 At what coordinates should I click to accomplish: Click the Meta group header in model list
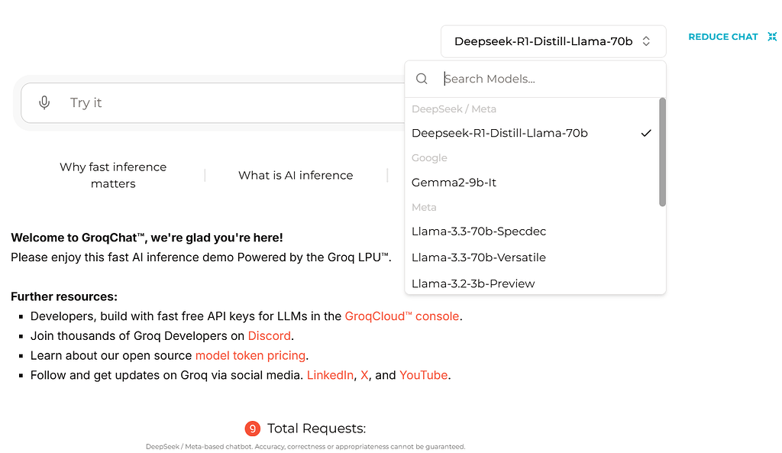click(424, 207)
